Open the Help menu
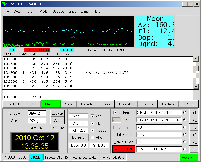Screen dimensions: 201x162 [x=97, y=11]
